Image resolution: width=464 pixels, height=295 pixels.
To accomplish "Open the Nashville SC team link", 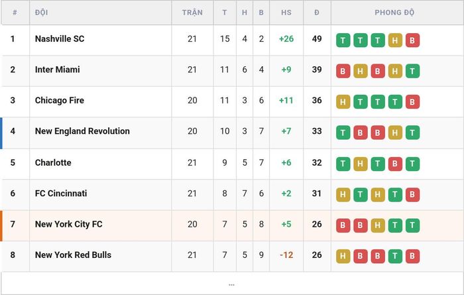I will [60, 38].
